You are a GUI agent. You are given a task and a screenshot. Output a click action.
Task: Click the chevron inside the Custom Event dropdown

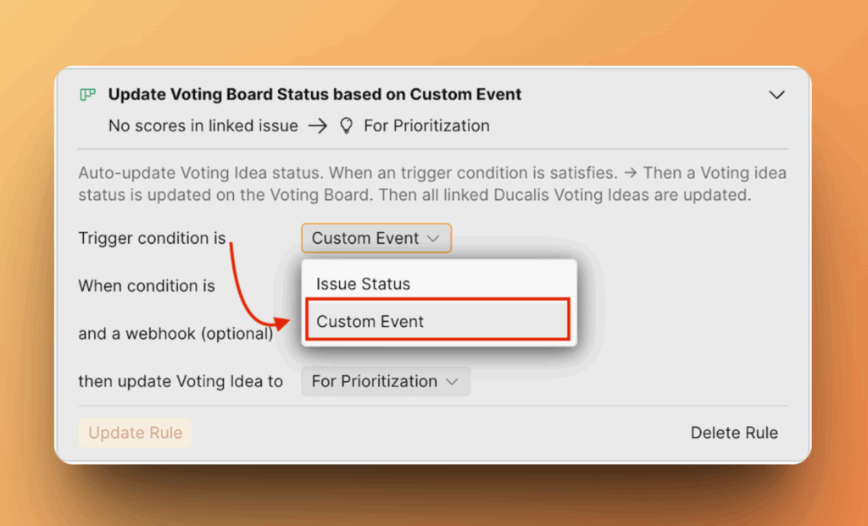click(436, 238)
